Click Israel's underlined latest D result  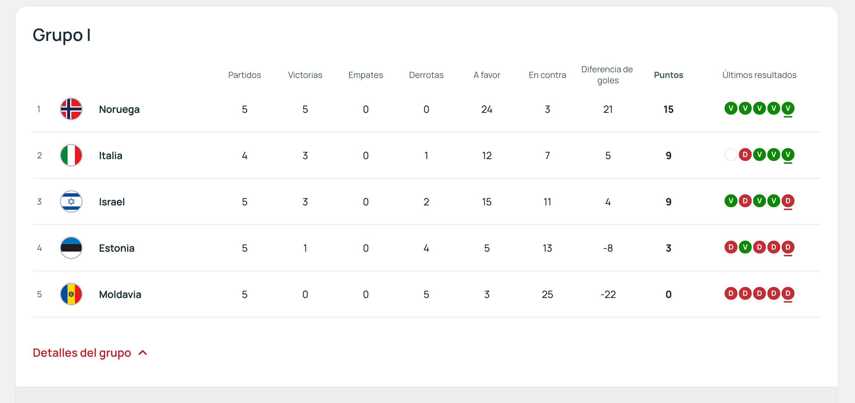788,201
